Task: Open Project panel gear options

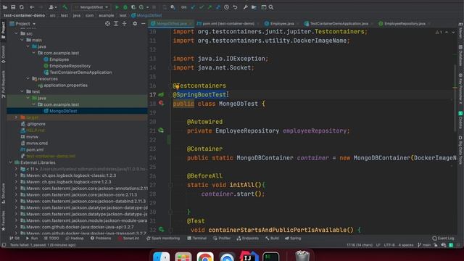Action: 135,24
